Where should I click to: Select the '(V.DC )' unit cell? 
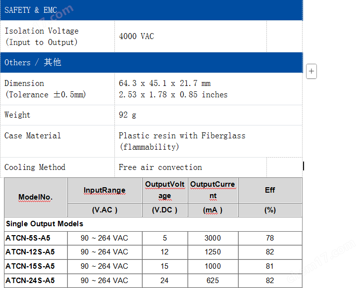tap(165, 210)
